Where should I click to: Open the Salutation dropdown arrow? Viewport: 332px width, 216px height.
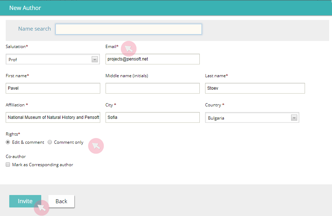tap(95, 59)
